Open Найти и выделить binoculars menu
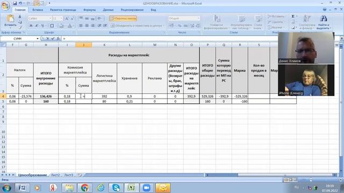Viewport: 344px width, 193px height. coord(324,23)
